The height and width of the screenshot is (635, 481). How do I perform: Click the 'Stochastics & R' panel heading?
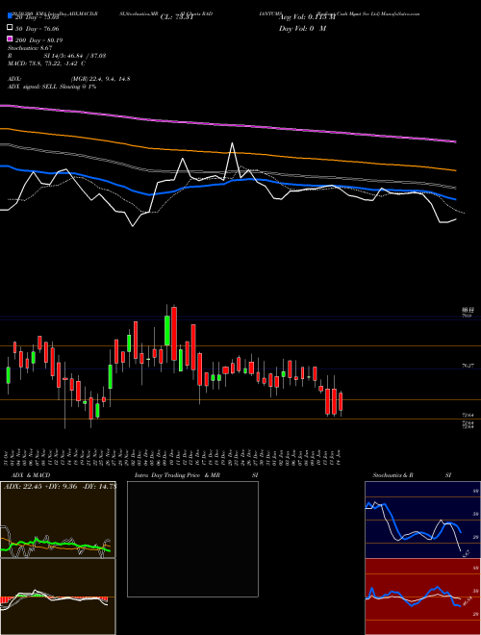point(393,475)
